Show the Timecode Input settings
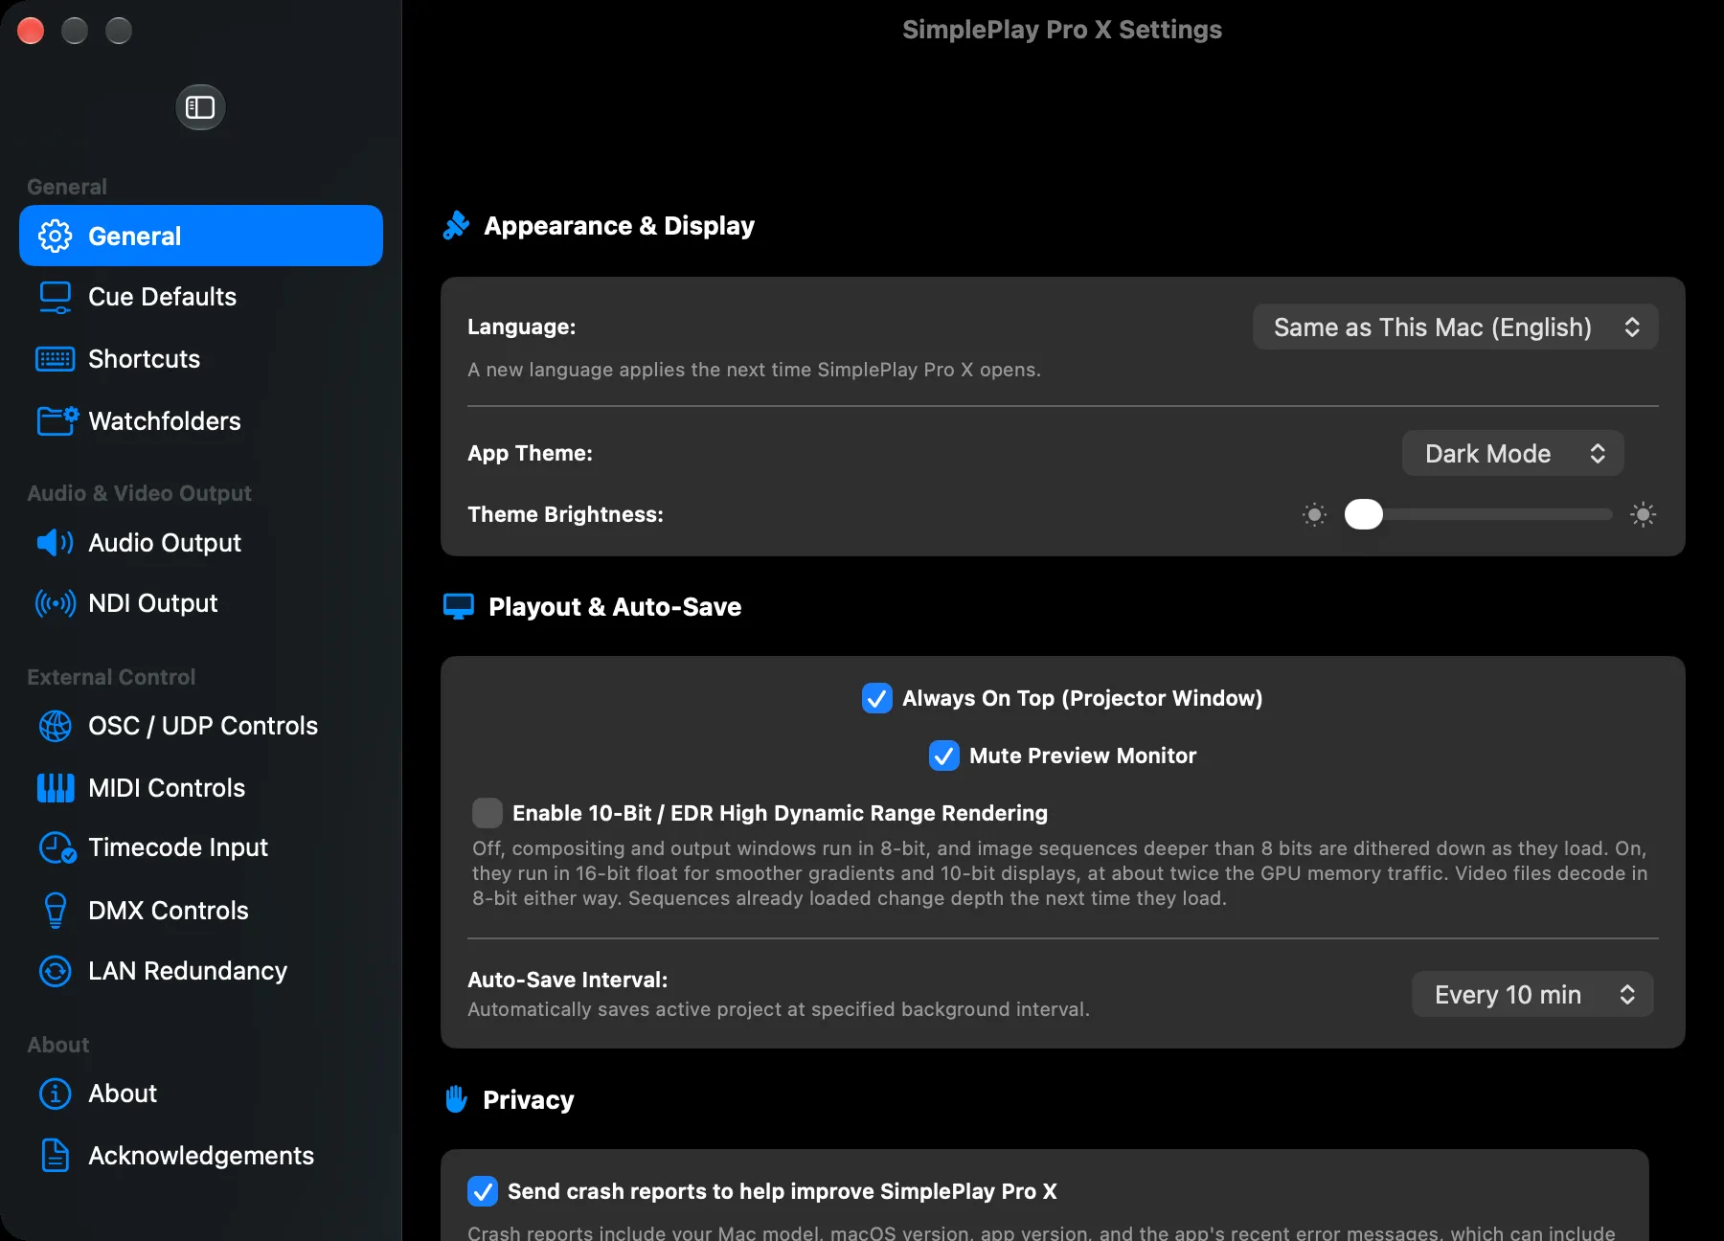 click(x=201, y=847)
